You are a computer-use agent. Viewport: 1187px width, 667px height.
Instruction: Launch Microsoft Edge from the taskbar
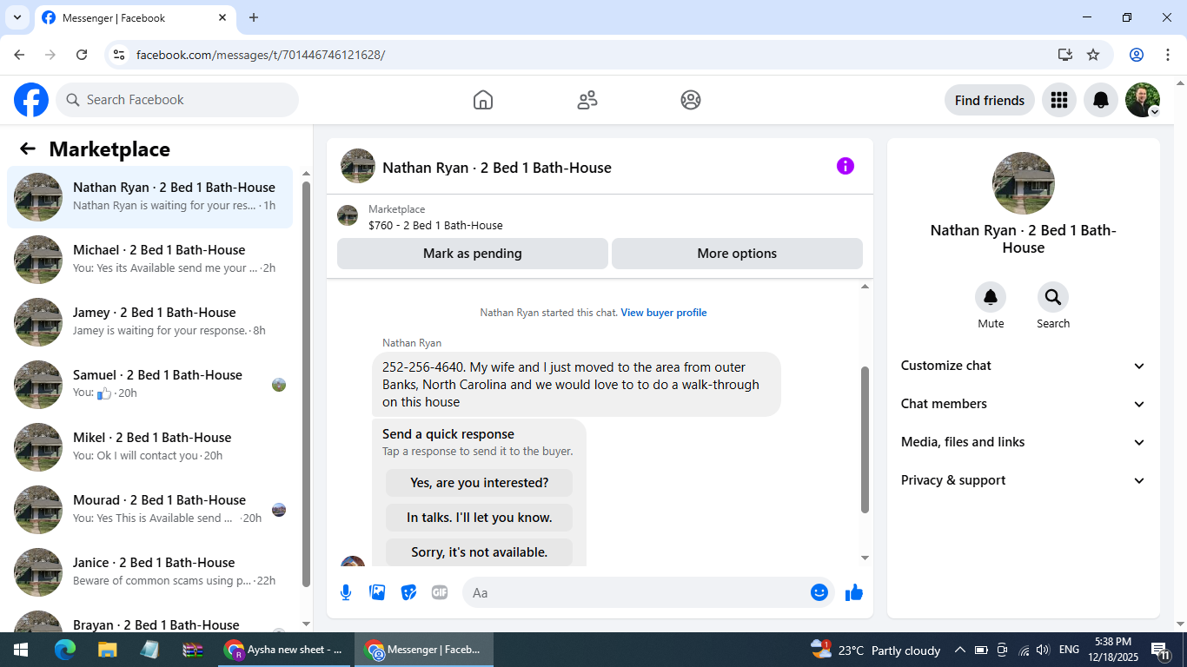[65, 650]
